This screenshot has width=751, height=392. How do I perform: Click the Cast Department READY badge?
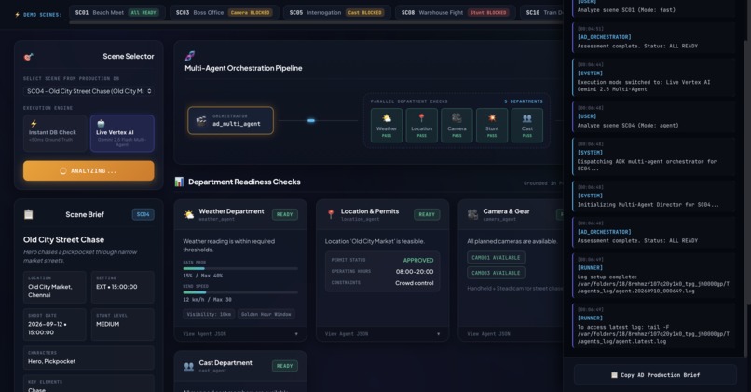tap(284, 366)
